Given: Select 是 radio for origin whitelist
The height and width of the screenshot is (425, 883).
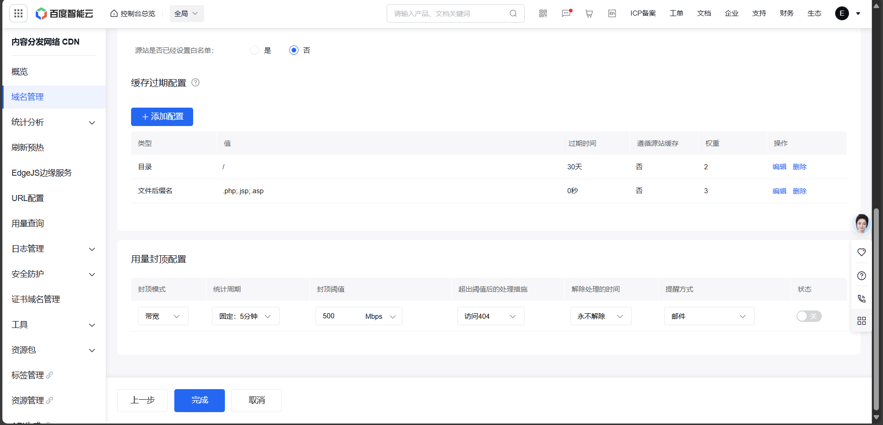Looking at the screenshot, I should click(x=255, y=50).
